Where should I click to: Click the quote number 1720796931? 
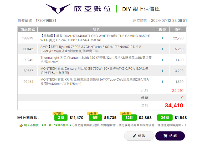(46, 21)
